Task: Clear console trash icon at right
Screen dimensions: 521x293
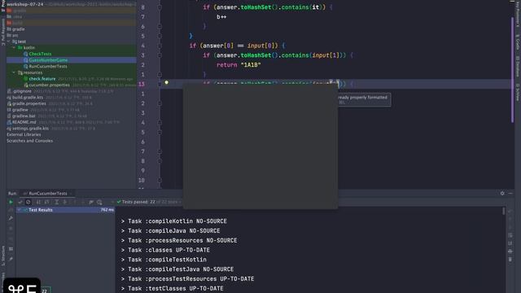Action: [510, 259]
